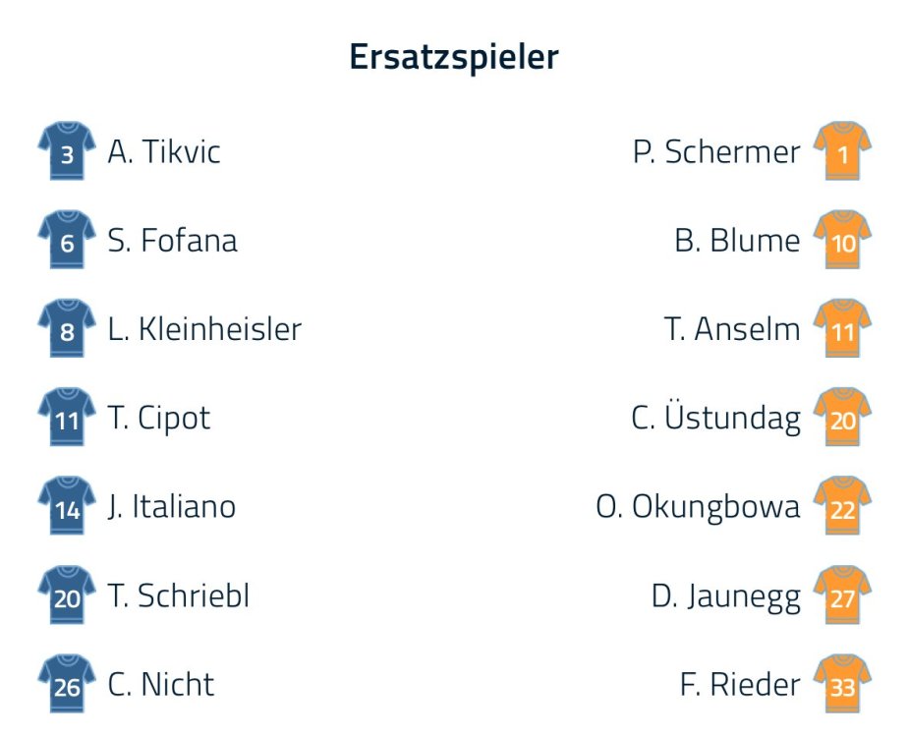Click the orange number 20 jersey icon
Viewport: 909px width, 737px height.
(x=842, y=419)
